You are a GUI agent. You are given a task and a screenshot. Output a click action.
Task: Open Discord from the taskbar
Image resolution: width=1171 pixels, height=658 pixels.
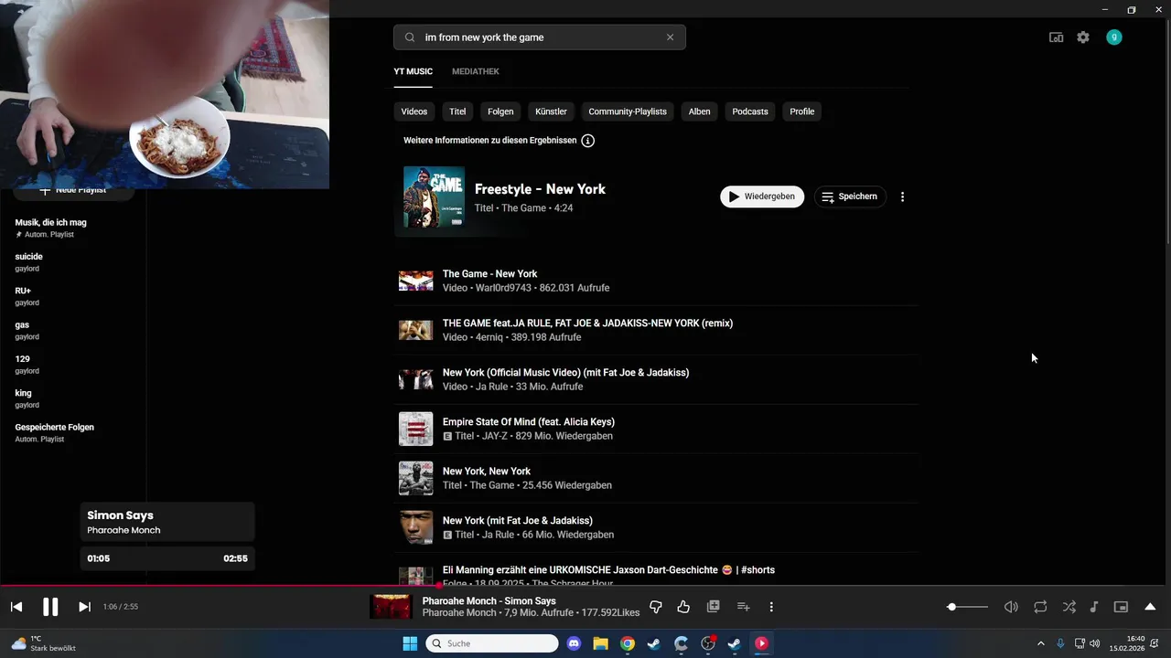[574, 643]
